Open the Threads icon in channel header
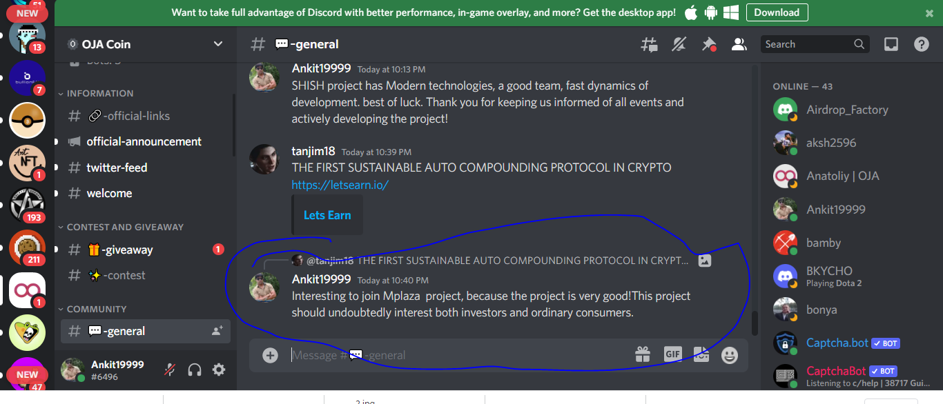The image size is (943, 404). pyautogui.click(x=649, y=45)
